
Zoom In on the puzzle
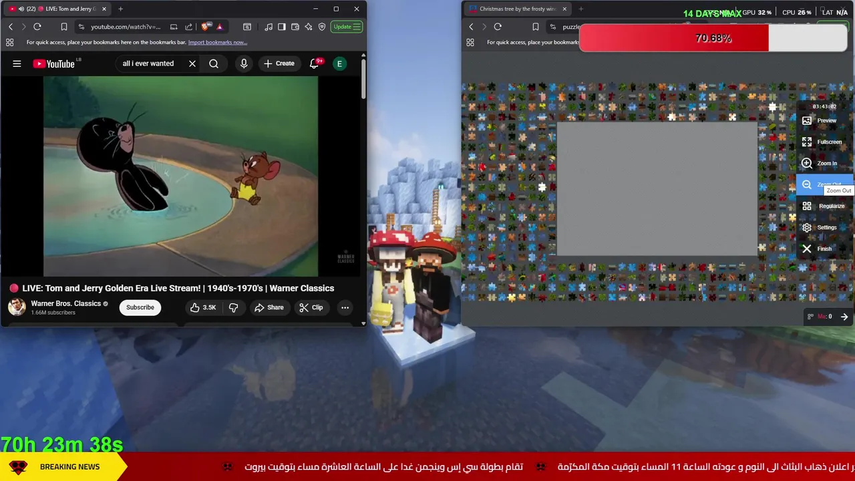click(x=826, y=163)
